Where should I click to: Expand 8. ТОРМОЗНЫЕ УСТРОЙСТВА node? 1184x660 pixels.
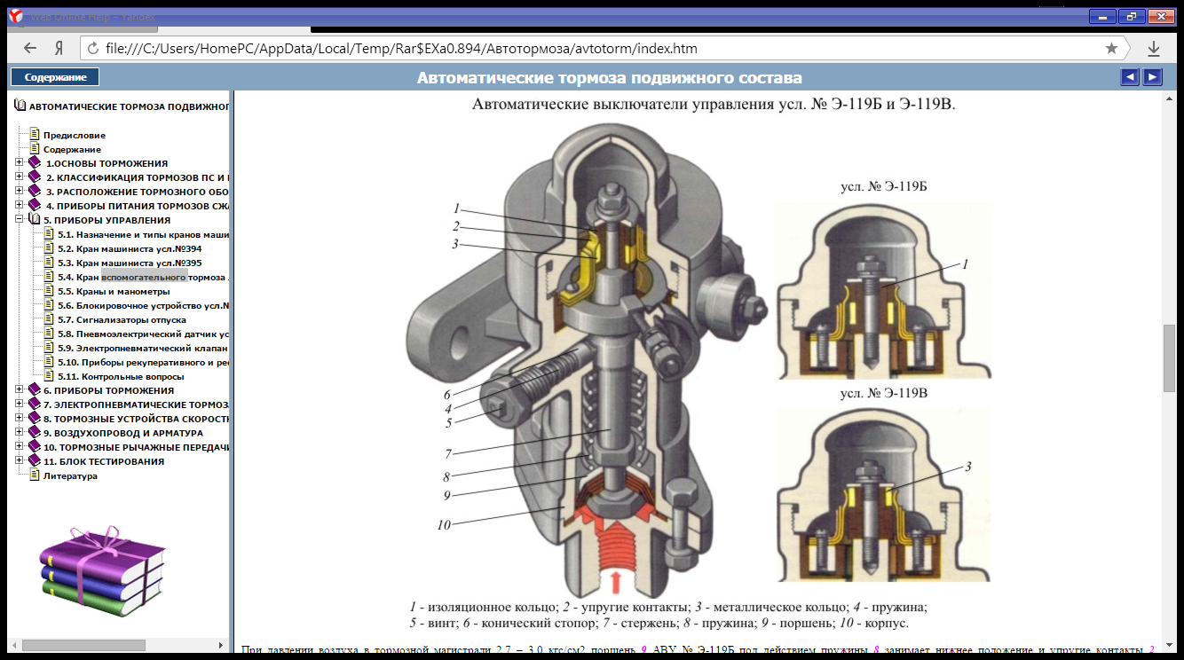pos(20,418)
